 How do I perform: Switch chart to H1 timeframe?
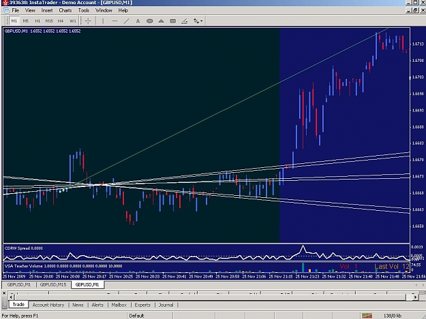coord(37,21)
